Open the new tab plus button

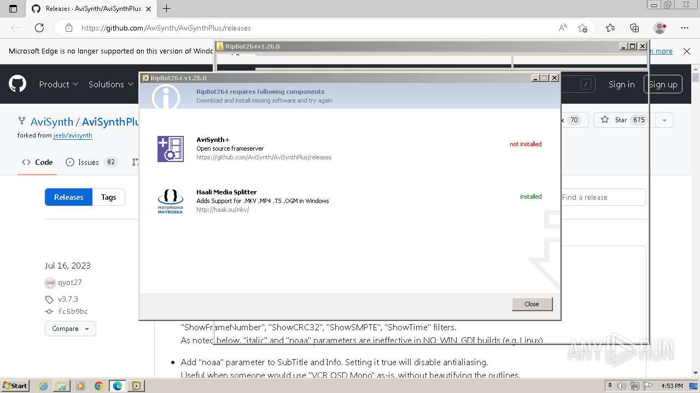[x=167, y=8]
